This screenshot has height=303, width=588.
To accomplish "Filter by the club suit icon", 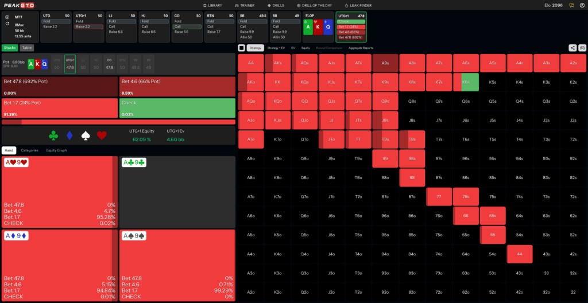I will click(53, 135).
